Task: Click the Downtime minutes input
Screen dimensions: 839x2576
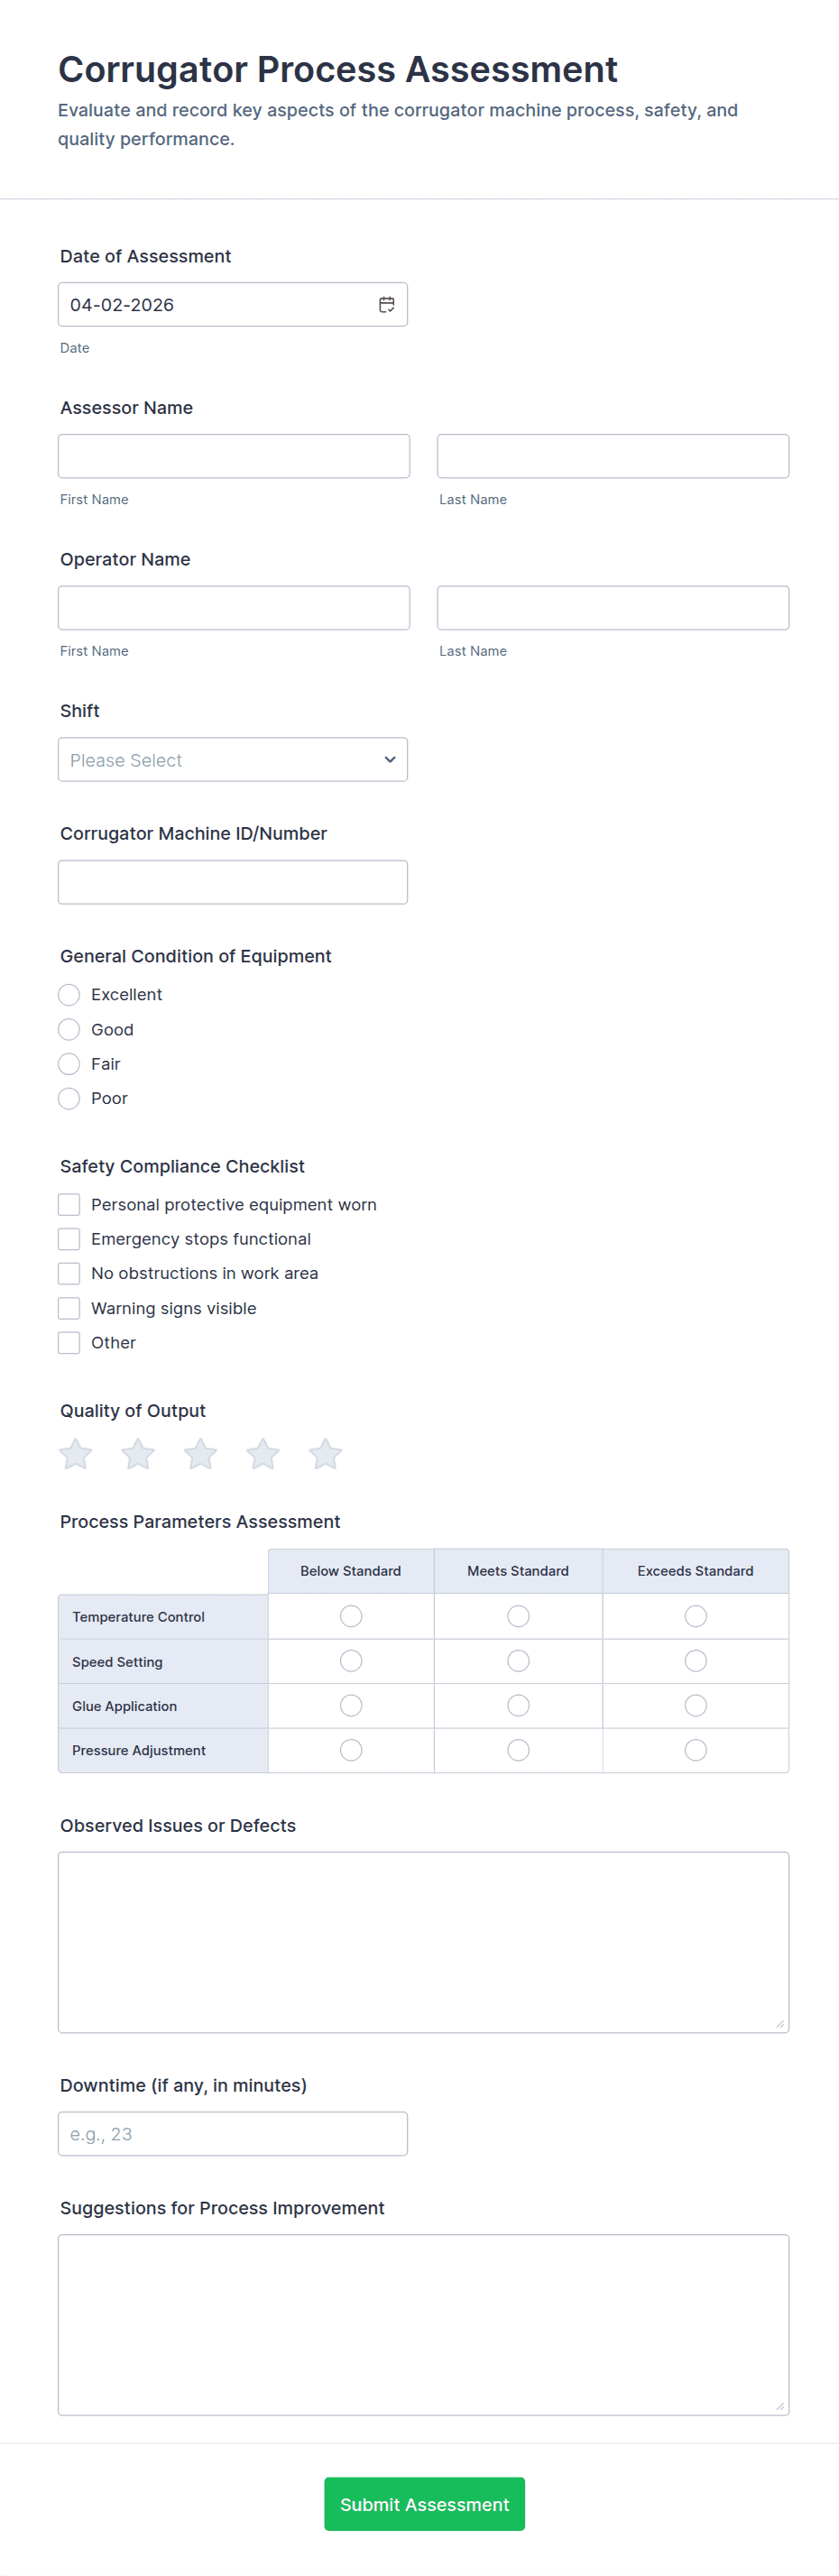Action: (x=232, y=2134)
